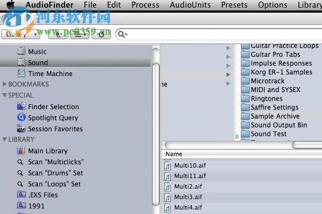Select the Multi11.aif file icon

point(168,176)
